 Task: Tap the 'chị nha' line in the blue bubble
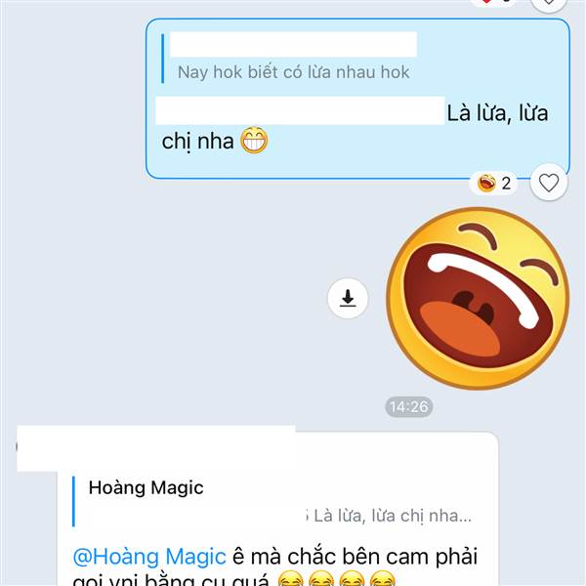[x=197, y=142]
